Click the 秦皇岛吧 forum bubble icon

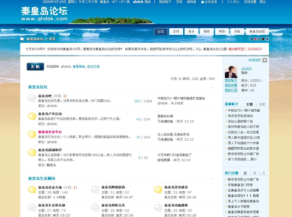pyautogui.click(x=32, y=98)
